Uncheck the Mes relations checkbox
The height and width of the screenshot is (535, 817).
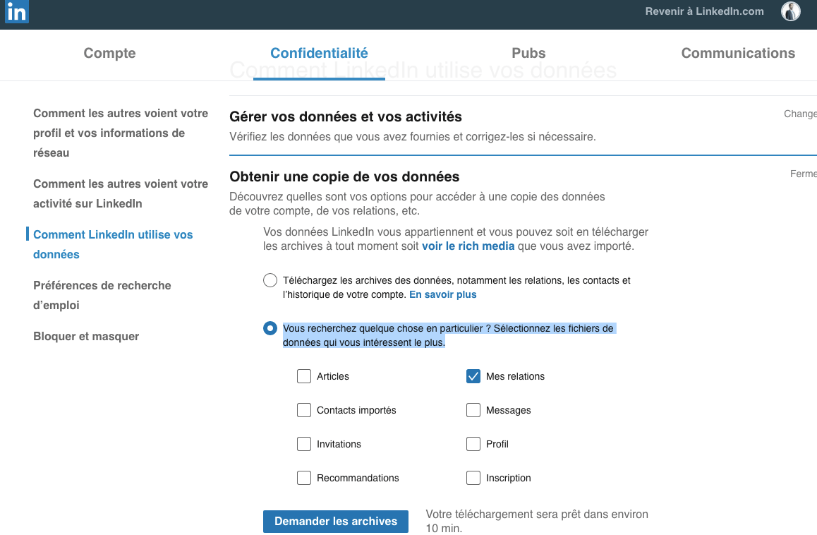click(473, 376)
